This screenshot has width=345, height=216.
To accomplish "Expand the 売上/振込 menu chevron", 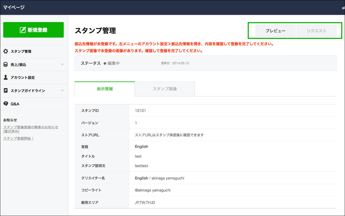I will click(62, 65).
